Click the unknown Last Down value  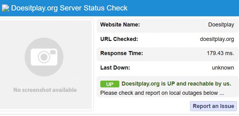pos(223,68)
